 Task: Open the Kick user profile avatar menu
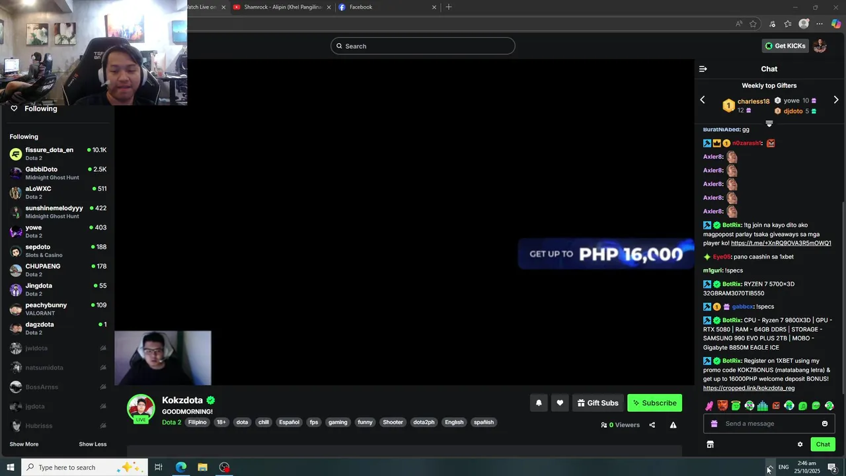point(820,46)
